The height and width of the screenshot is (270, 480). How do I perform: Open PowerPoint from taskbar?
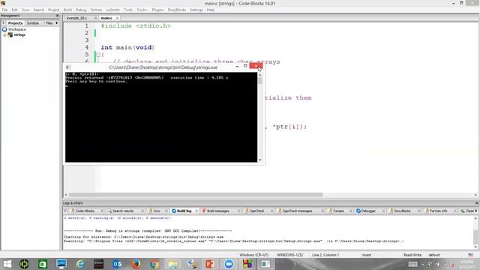click(210, 264)
